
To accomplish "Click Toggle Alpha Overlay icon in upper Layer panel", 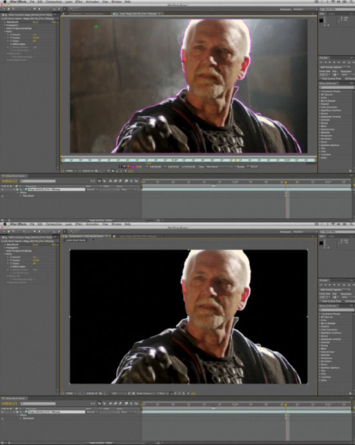I will pyautogui.click(x=128, y=167).
